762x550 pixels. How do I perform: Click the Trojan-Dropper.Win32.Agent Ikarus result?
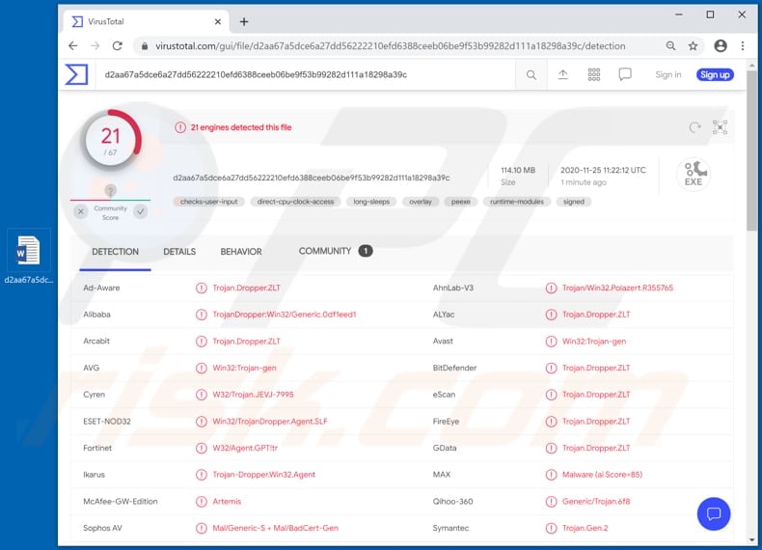tap(264, 475)
